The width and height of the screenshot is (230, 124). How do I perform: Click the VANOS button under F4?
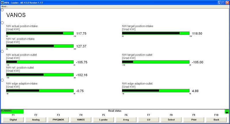[x=81, y=120]
